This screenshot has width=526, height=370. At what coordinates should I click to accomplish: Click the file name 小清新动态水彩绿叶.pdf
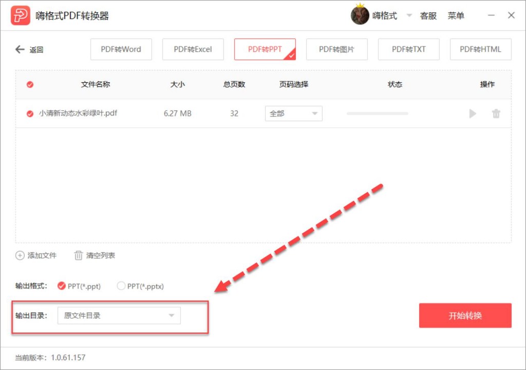[x=78, y=113]
